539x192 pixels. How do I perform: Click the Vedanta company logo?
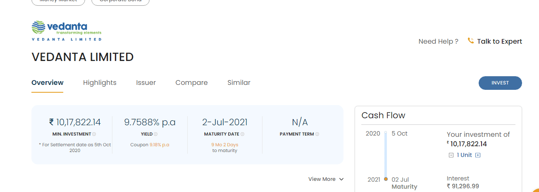67,31
